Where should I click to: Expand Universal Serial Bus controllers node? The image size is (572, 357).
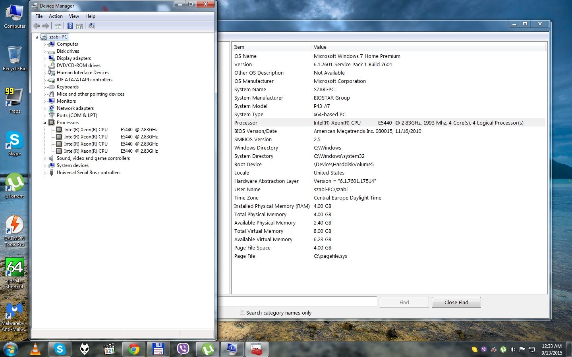pyautogui.click(x=44, y=173)
